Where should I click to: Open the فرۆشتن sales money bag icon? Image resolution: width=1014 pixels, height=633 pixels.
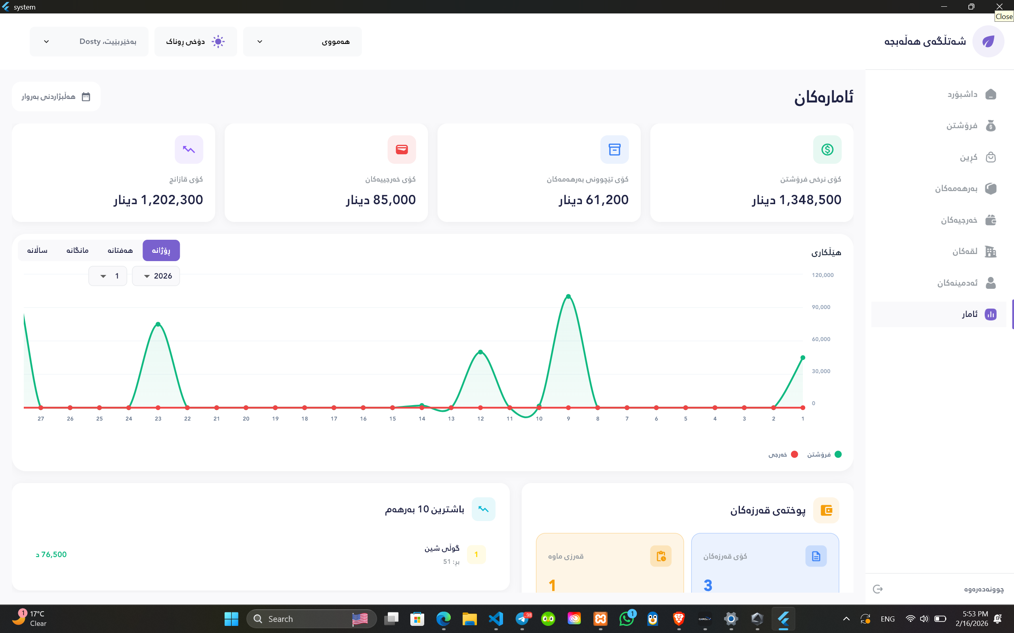(991, 125)
